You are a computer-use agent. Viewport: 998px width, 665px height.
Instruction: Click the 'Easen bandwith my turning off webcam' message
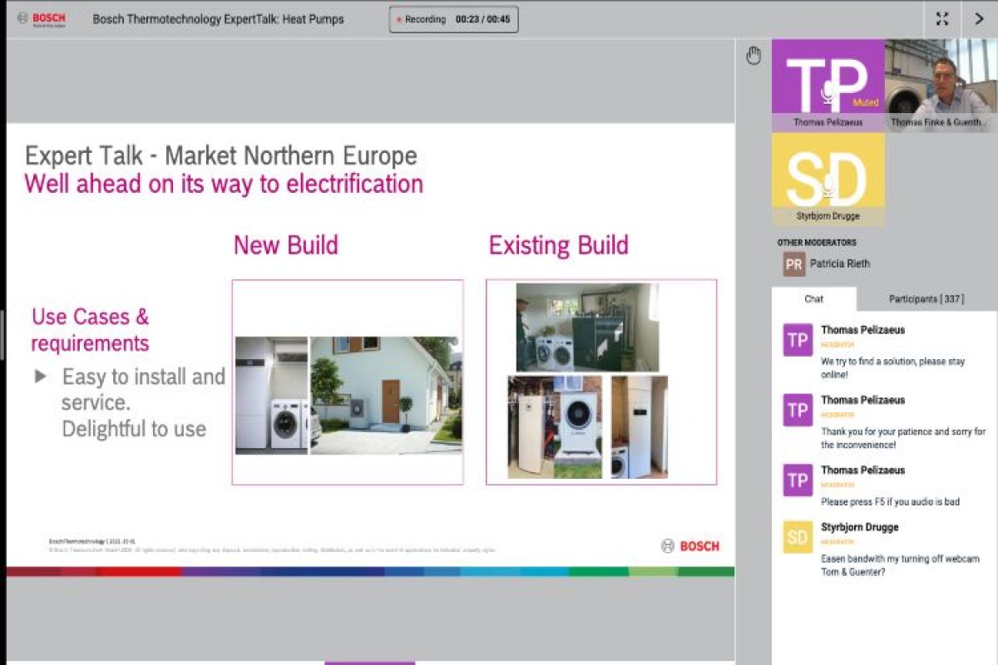tap(901, 566)
